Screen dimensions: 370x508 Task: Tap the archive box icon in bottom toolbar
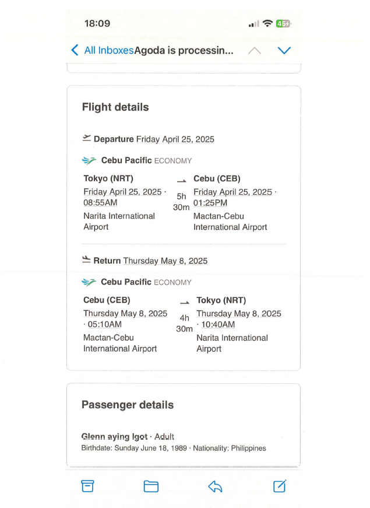[87, 486]
